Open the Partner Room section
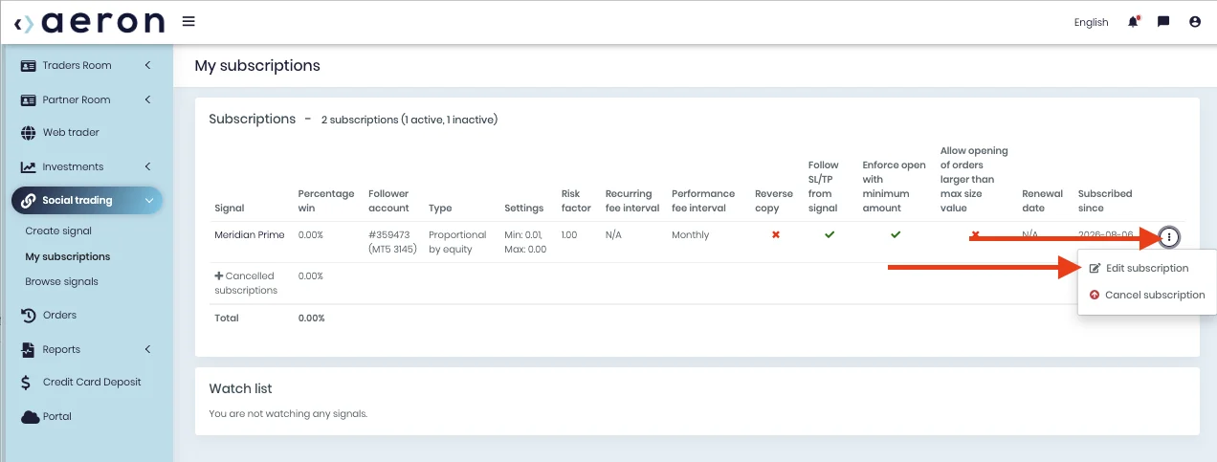The width and height of the screenshot is (1217, 462). (77, 99)
